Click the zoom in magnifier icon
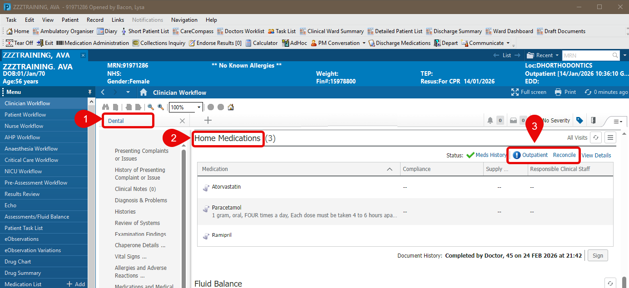This screenshot has width=629, height=288. (160, 107)
